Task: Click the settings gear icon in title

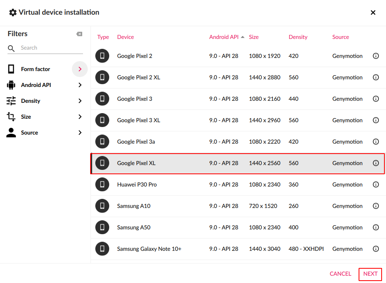Action: point(13,12)
